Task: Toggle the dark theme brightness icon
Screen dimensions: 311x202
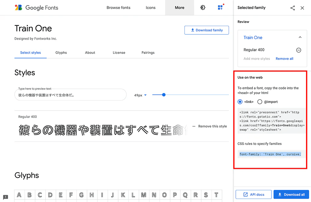Action: [203, 7]
